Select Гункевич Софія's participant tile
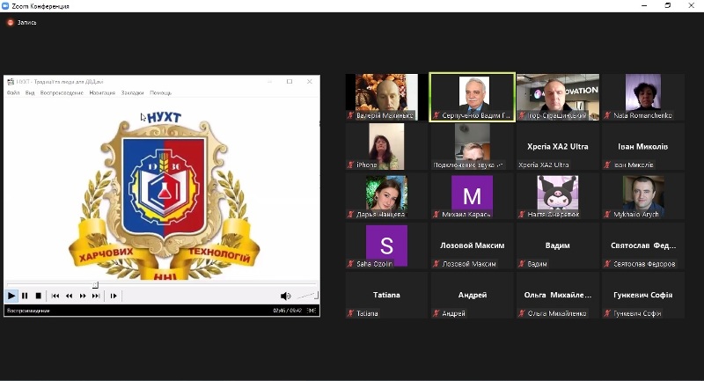 pos(643,296)
